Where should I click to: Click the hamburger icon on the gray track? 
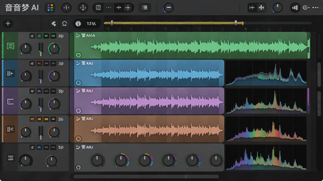tap(10, 158)
